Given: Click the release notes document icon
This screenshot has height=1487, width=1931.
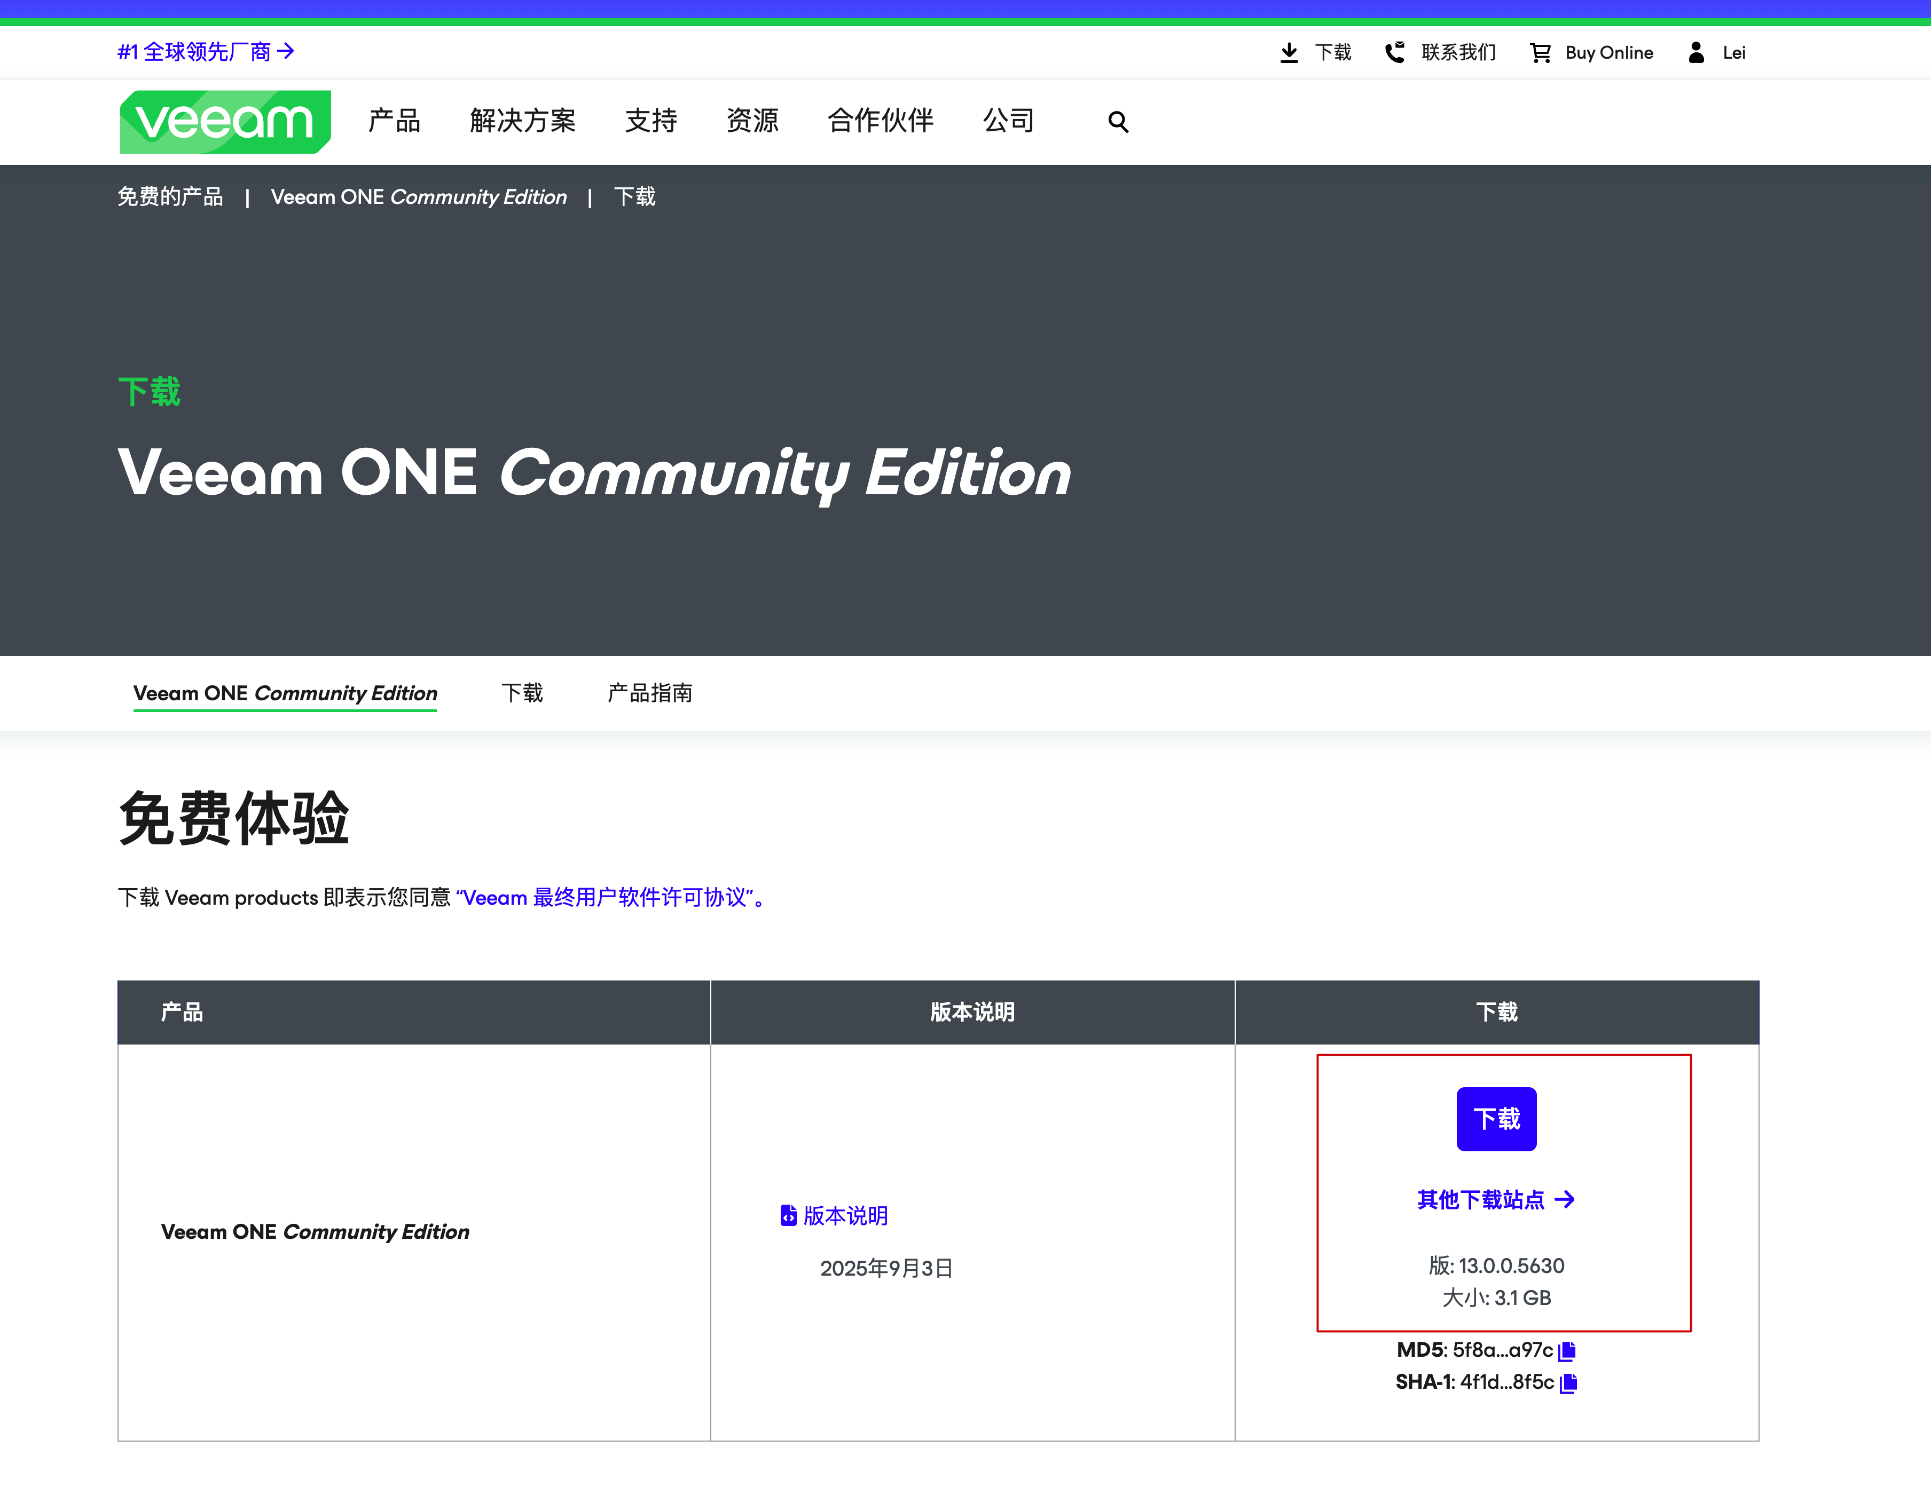Looking at the screenshot, I should (788, 1216).
